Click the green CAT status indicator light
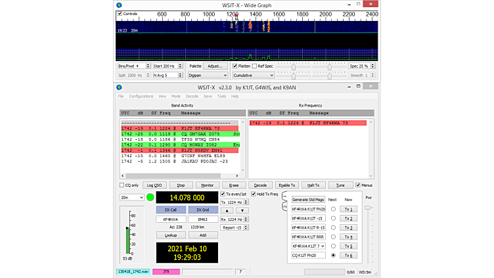The height and width of the screenshot is (278, 494). tap(150, 197)
